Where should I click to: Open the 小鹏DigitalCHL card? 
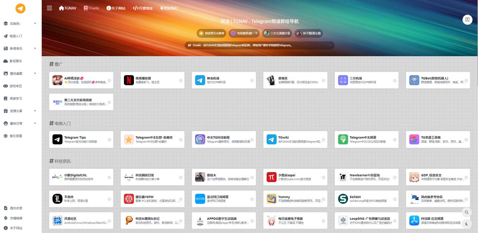click(x=81, y=177)
